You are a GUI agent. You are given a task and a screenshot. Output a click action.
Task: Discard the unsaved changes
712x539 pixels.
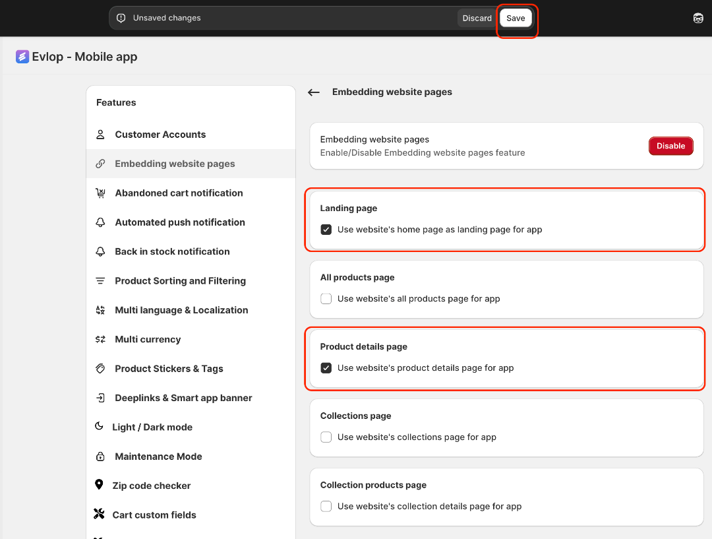[477, 18]
